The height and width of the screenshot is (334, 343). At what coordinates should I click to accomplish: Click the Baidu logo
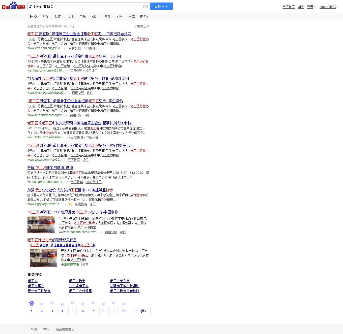(14, 6)
